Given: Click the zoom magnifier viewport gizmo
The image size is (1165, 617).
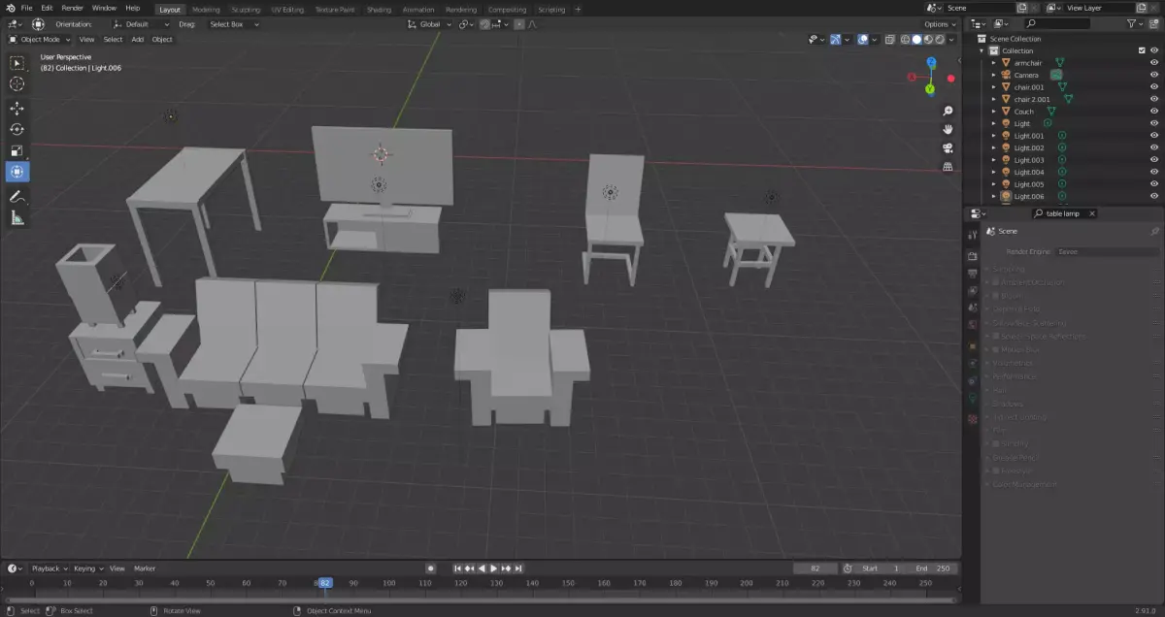Looking at the screenshot, I should (x=948, y=111).
